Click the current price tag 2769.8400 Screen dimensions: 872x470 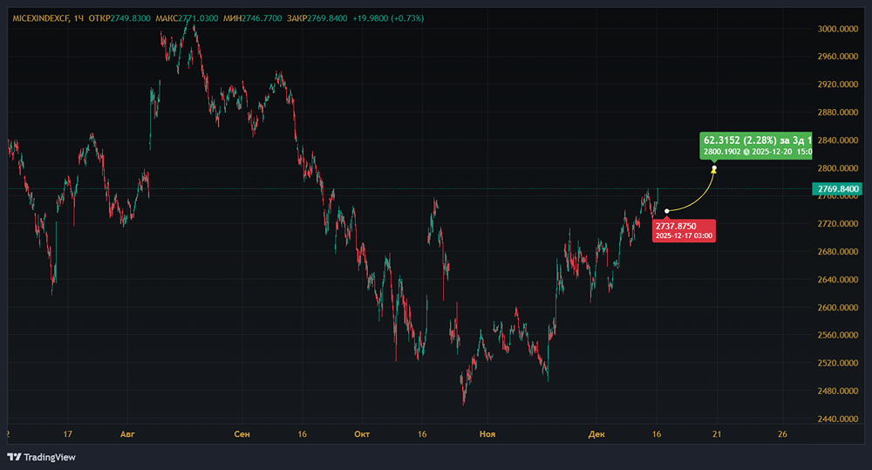[836, 189]
